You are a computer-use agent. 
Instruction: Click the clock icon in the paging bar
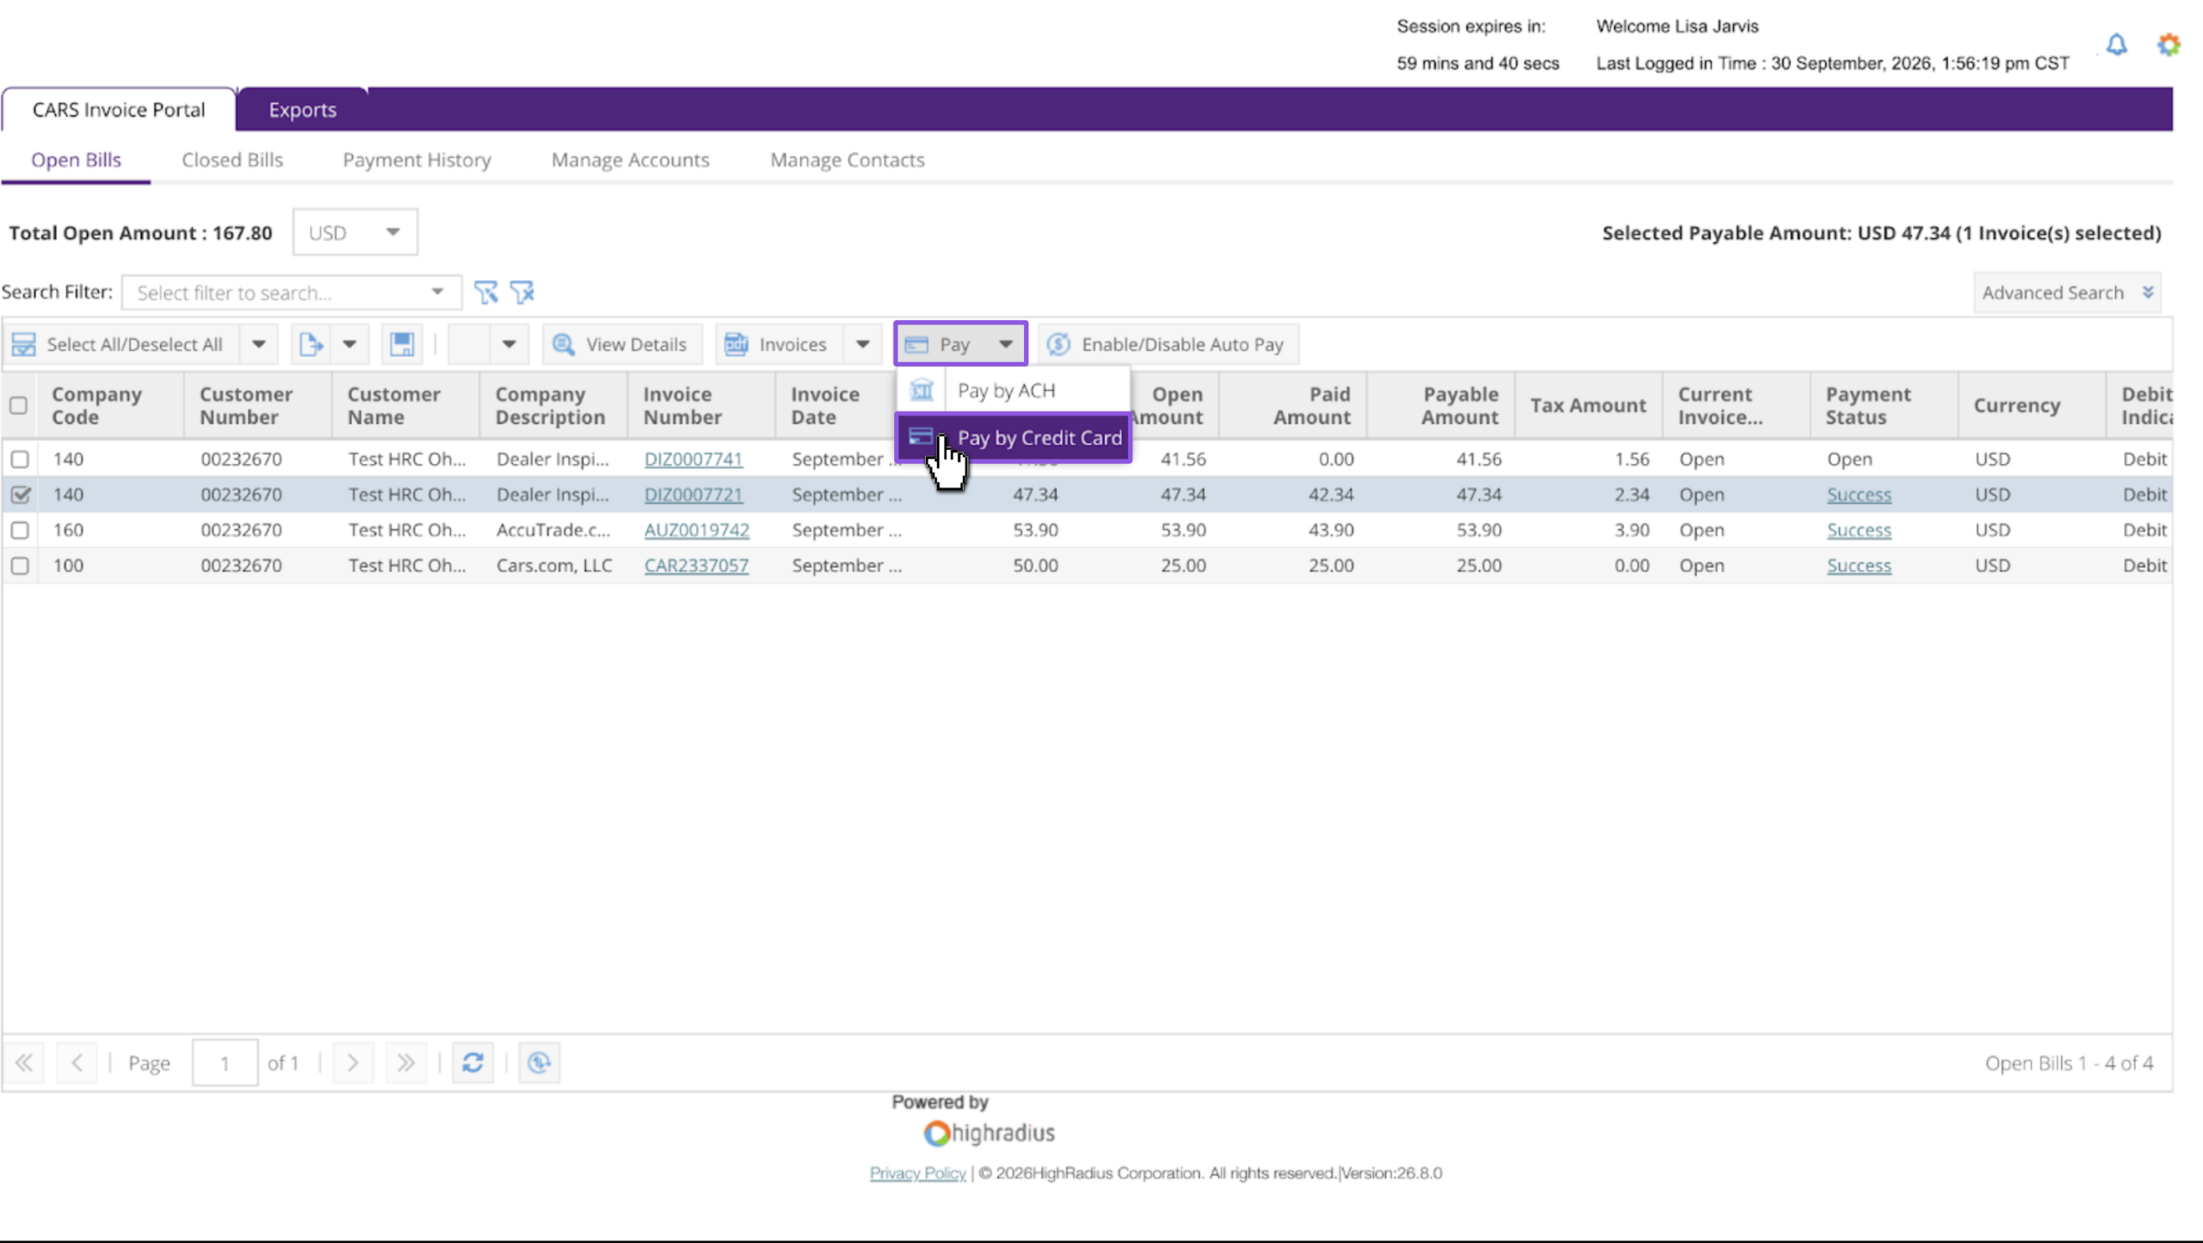(x=540, y=1063)
